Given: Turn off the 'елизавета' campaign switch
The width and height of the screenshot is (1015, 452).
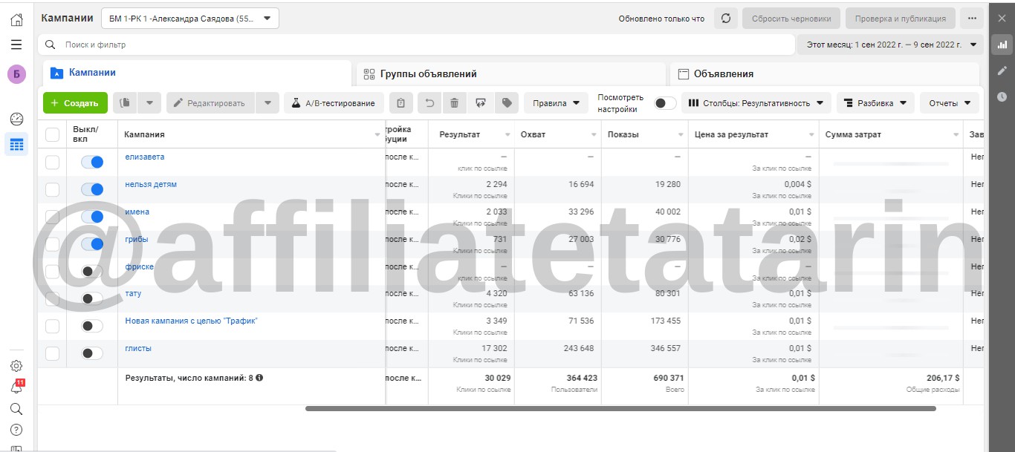Looking at the screenshot, I should [92, 162].
